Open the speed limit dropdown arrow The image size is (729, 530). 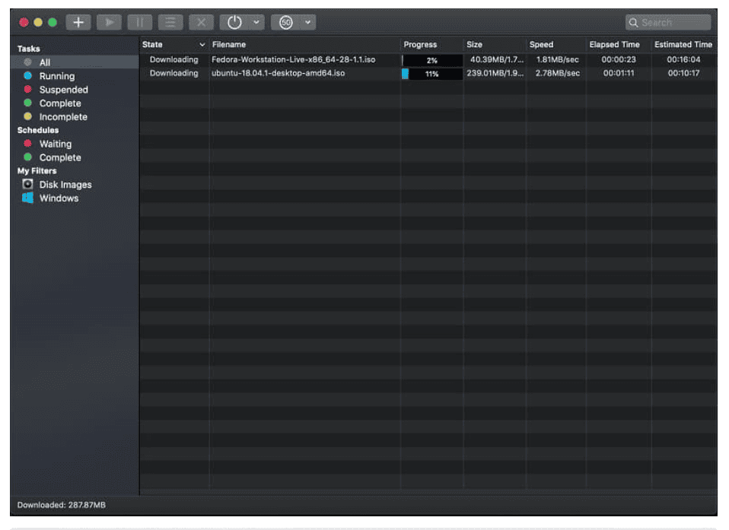coord(307,22)
